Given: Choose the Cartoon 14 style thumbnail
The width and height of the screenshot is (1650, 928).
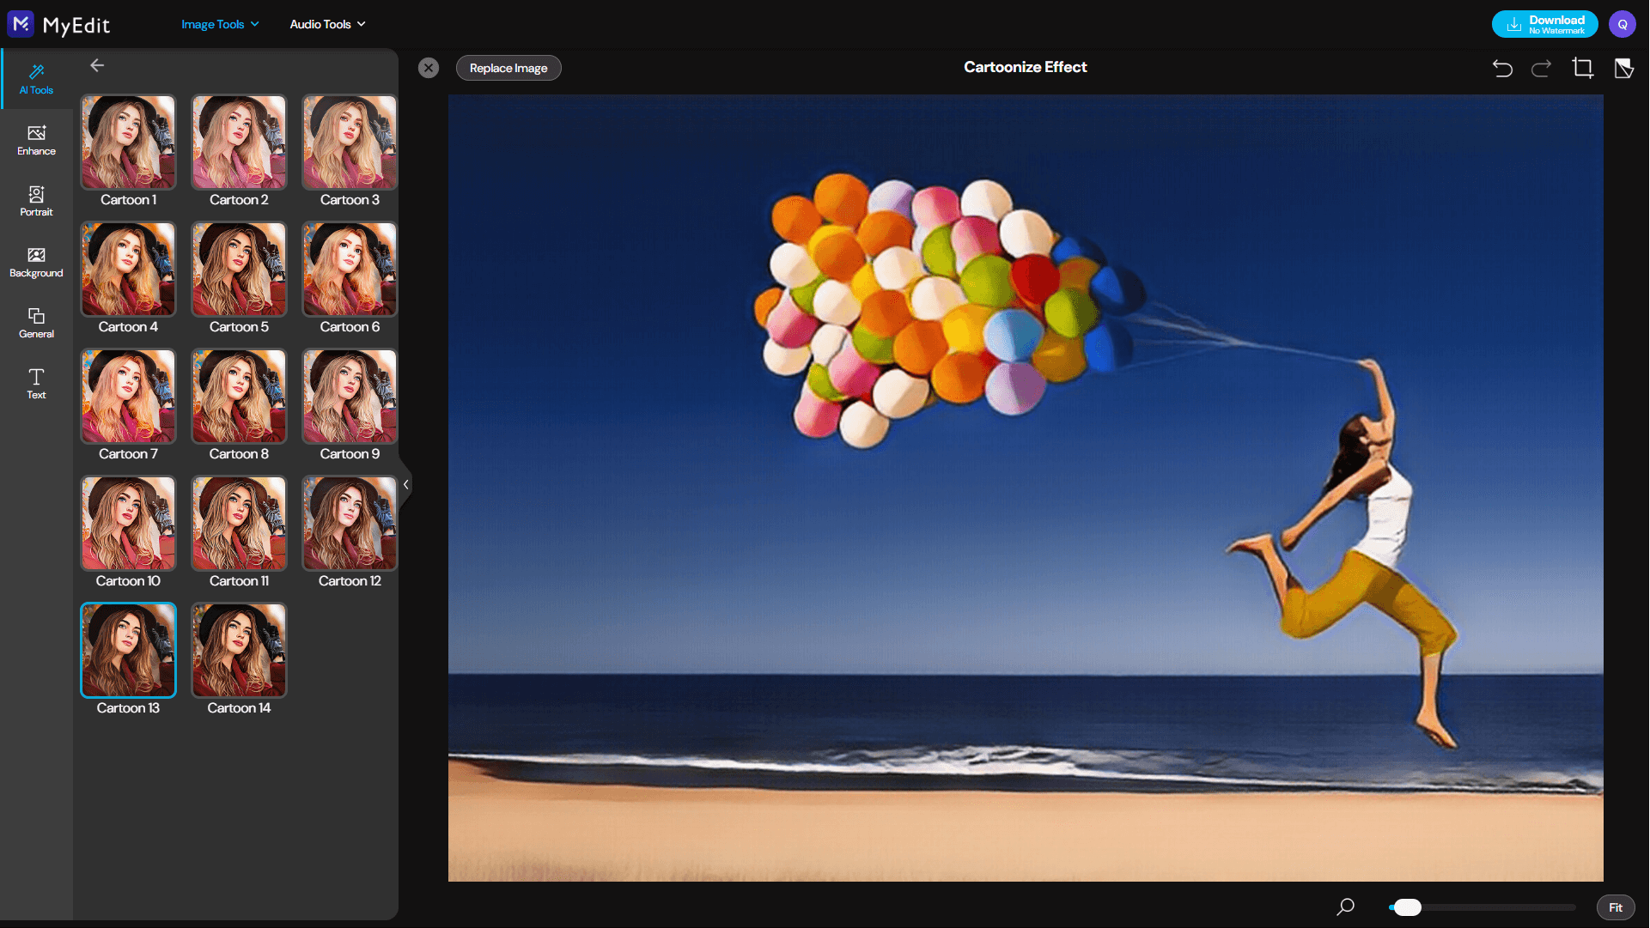Looking at the screenshot, I should tap(239, 651).
